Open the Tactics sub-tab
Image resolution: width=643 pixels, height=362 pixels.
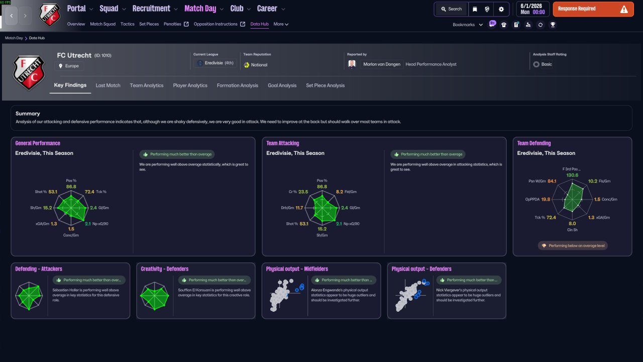[128, 24]
